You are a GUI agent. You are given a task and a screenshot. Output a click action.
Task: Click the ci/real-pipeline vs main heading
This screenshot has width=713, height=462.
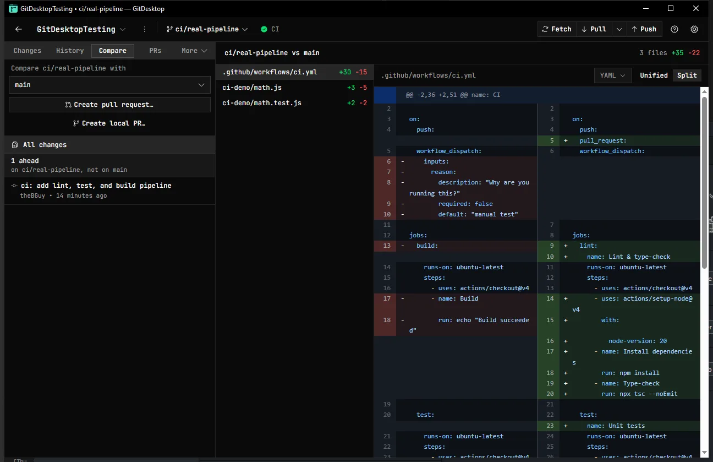tap(272, 53)
